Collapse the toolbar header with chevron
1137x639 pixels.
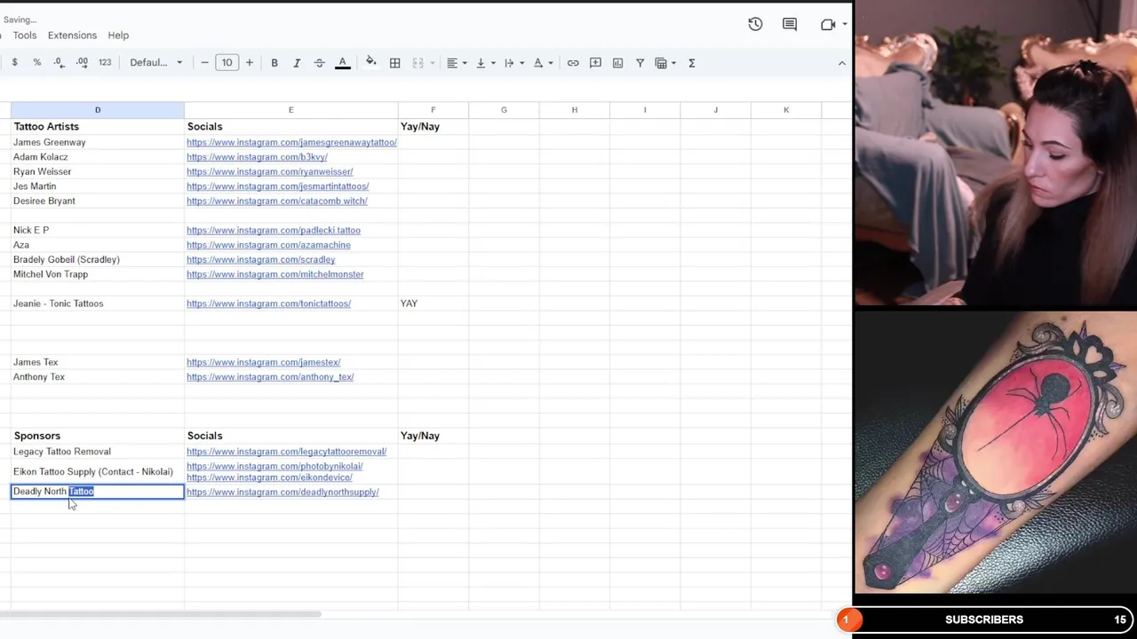[x=841, y=62]
